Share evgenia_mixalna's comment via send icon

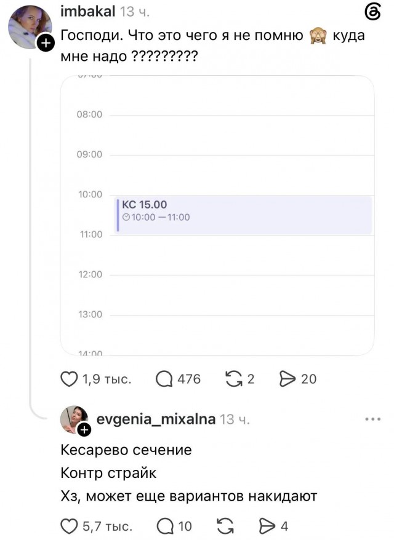[x=267, y=526]
